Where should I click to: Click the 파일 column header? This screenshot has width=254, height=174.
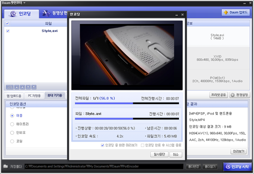(48, 24)
